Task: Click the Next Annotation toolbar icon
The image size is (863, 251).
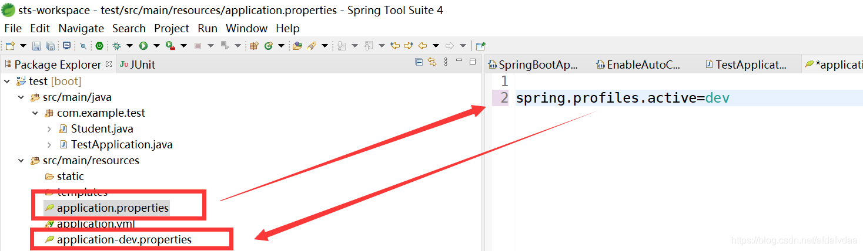Action: 342,46
